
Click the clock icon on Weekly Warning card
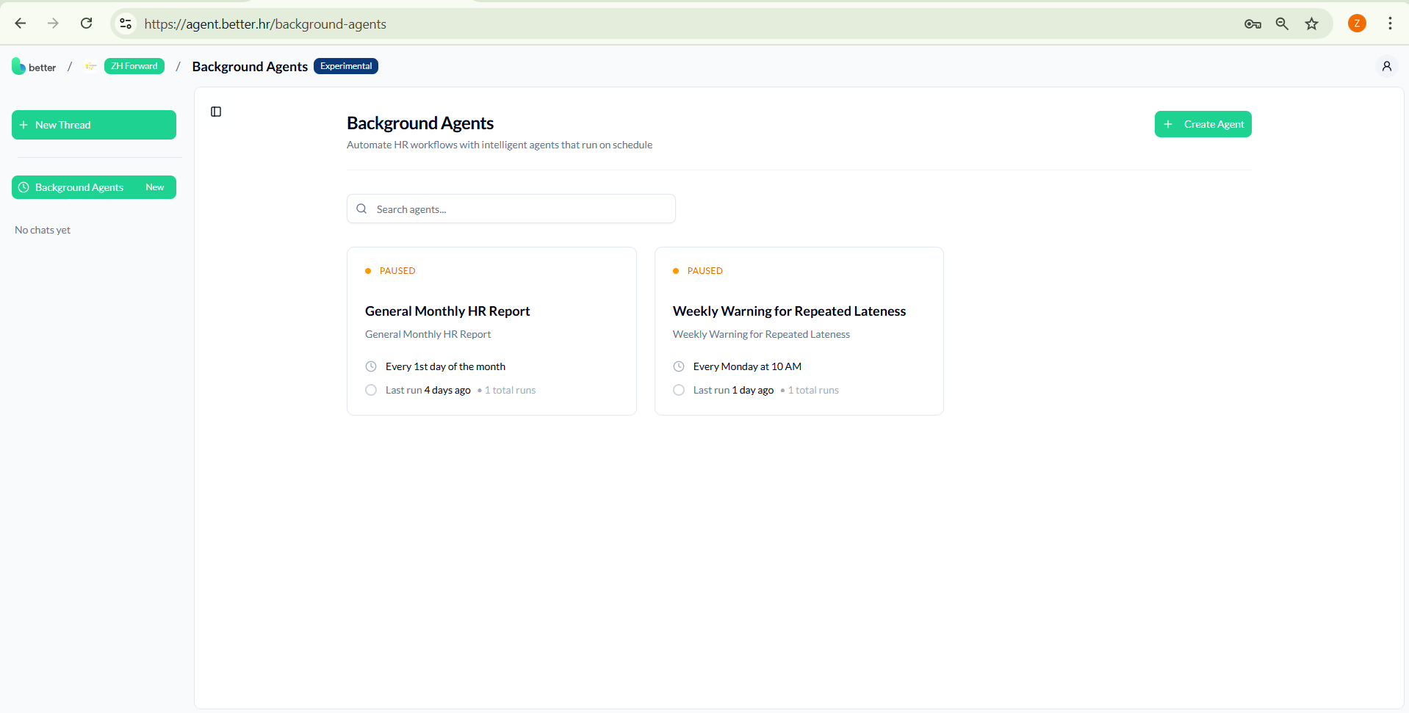679,366
